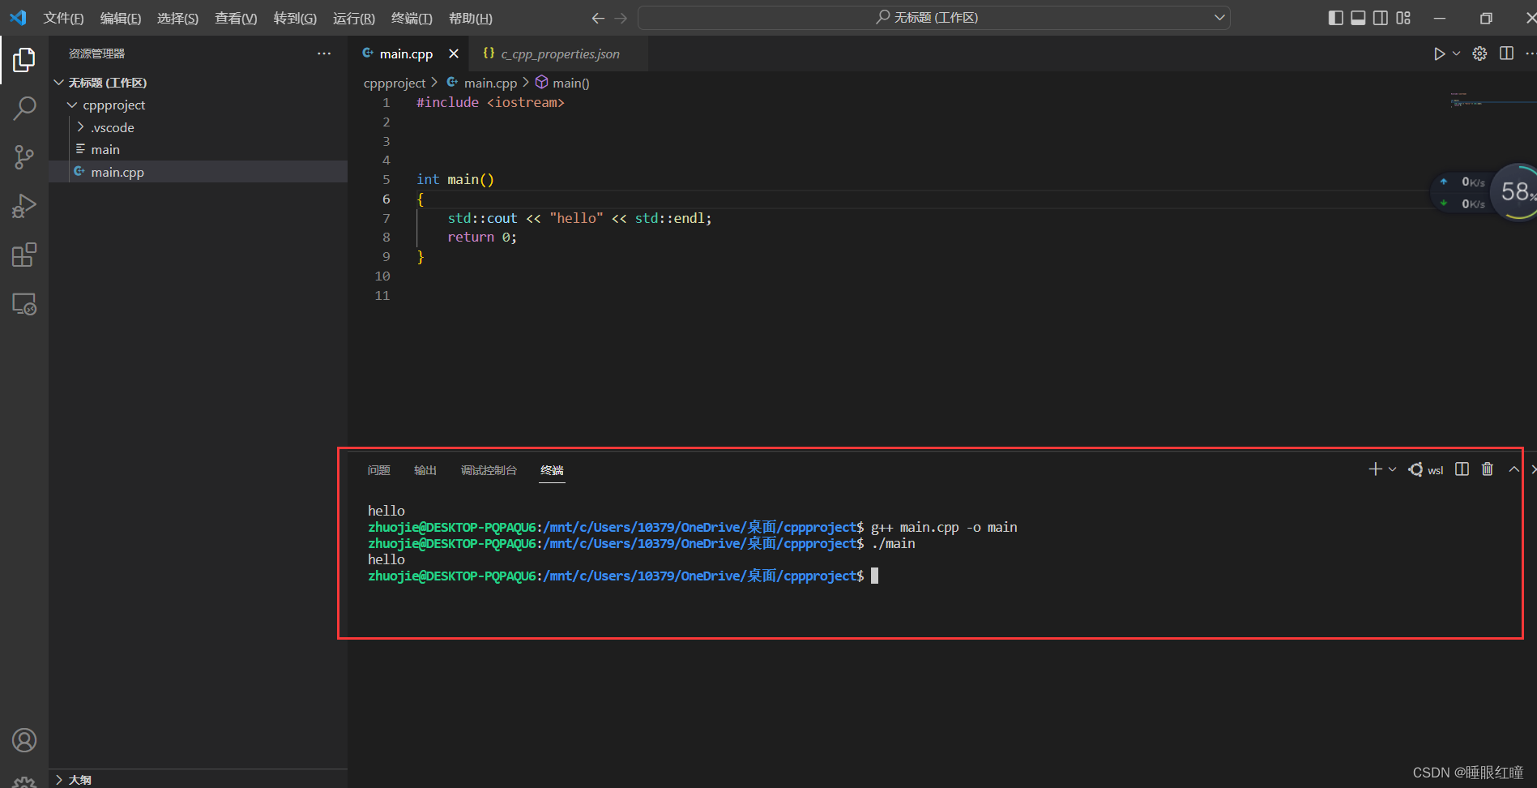Open the new terminal profile dropdown

(1393, 469)
